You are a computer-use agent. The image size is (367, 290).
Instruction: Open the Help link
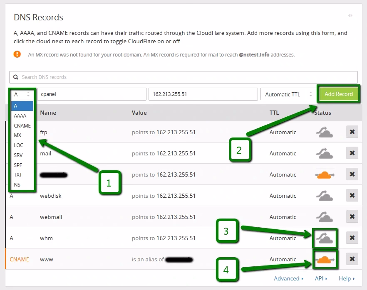point(347,278)
